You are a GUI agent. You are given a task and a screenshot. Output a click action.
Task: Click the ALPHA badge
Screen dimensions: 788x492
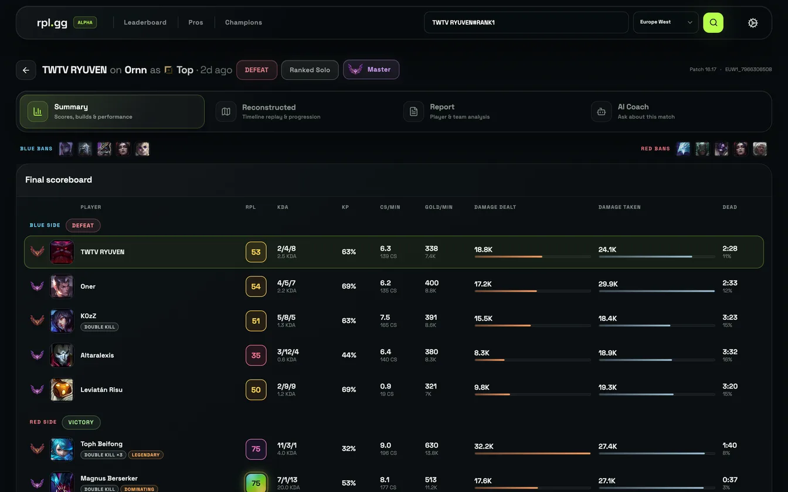[85, 22]
